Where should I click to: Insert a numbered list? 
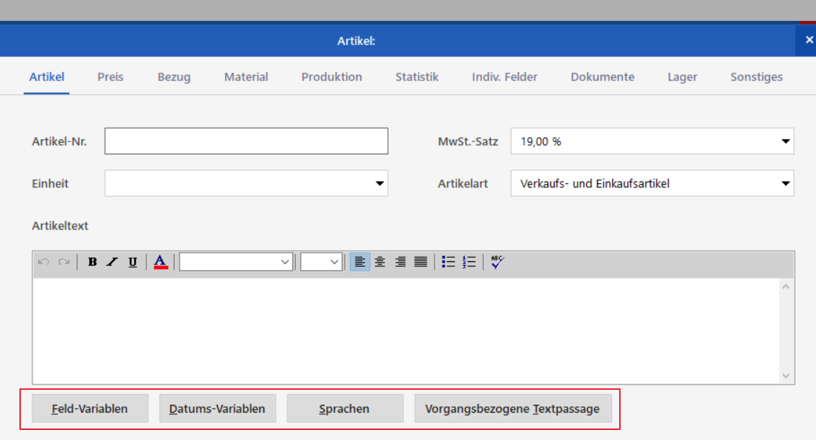(x=469, y=261)
